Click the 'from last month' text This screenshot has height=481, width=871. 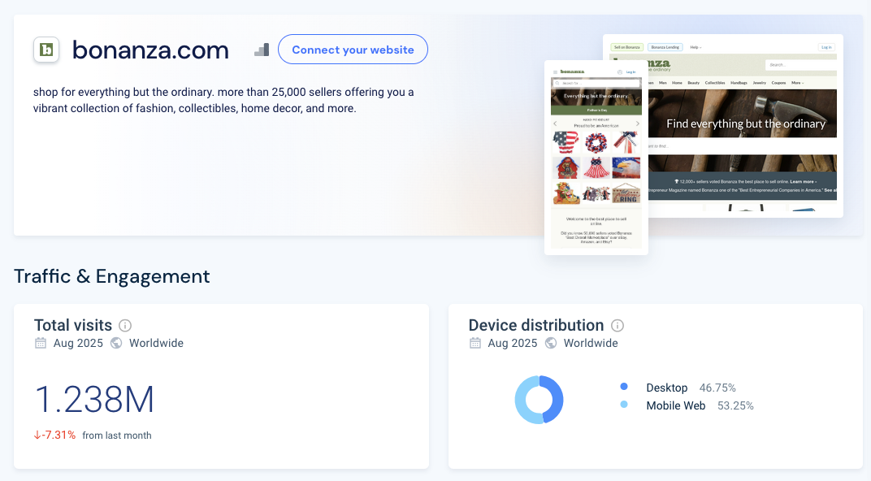[117, 435]
